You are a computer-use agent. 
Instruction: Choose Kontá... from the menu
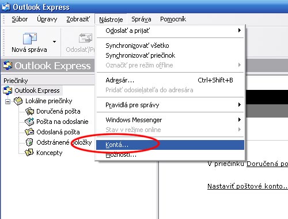pyautogui.click(x=170, y=145)
